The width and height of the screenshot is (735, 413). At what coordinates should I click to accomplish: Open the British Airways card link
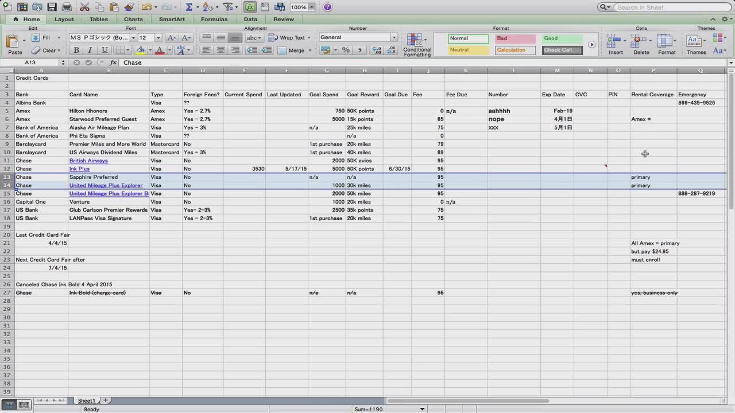point(88,161)
